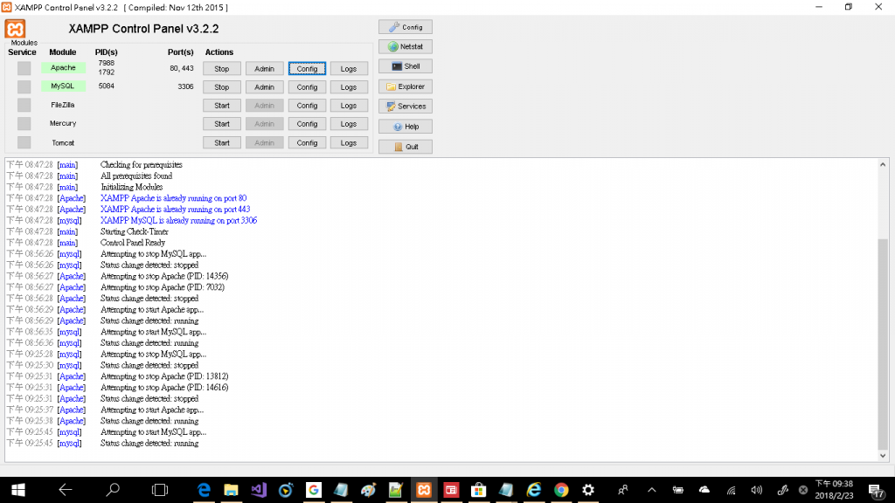Toggle Tomcat service install checkbox
This screenshot has height=503, width=895.
[24, 142]
